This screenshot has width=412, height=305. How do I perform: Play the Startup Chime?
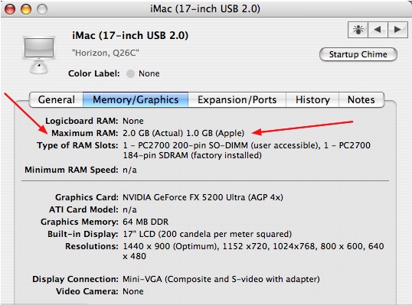tap(358, 54)
